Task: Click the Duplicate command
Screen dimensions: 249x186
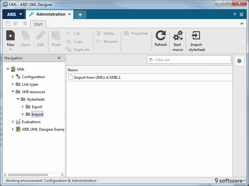Action: tap(78, 49)
